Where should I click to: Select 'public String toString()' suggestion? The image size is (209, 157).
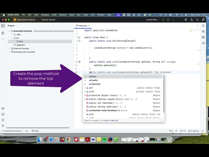[x=123, y=107]
